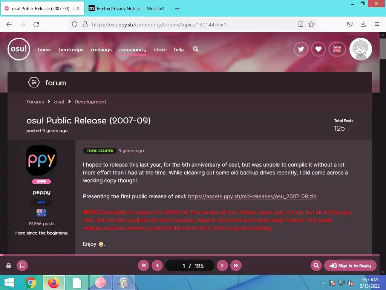Click the taskbar clock 9:57 AM
Screen dimensions: 386x290
(x=369, y=280)
